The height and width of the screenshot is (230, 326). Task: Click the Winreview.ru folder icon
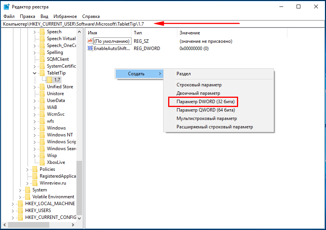[x=35, y=183]
